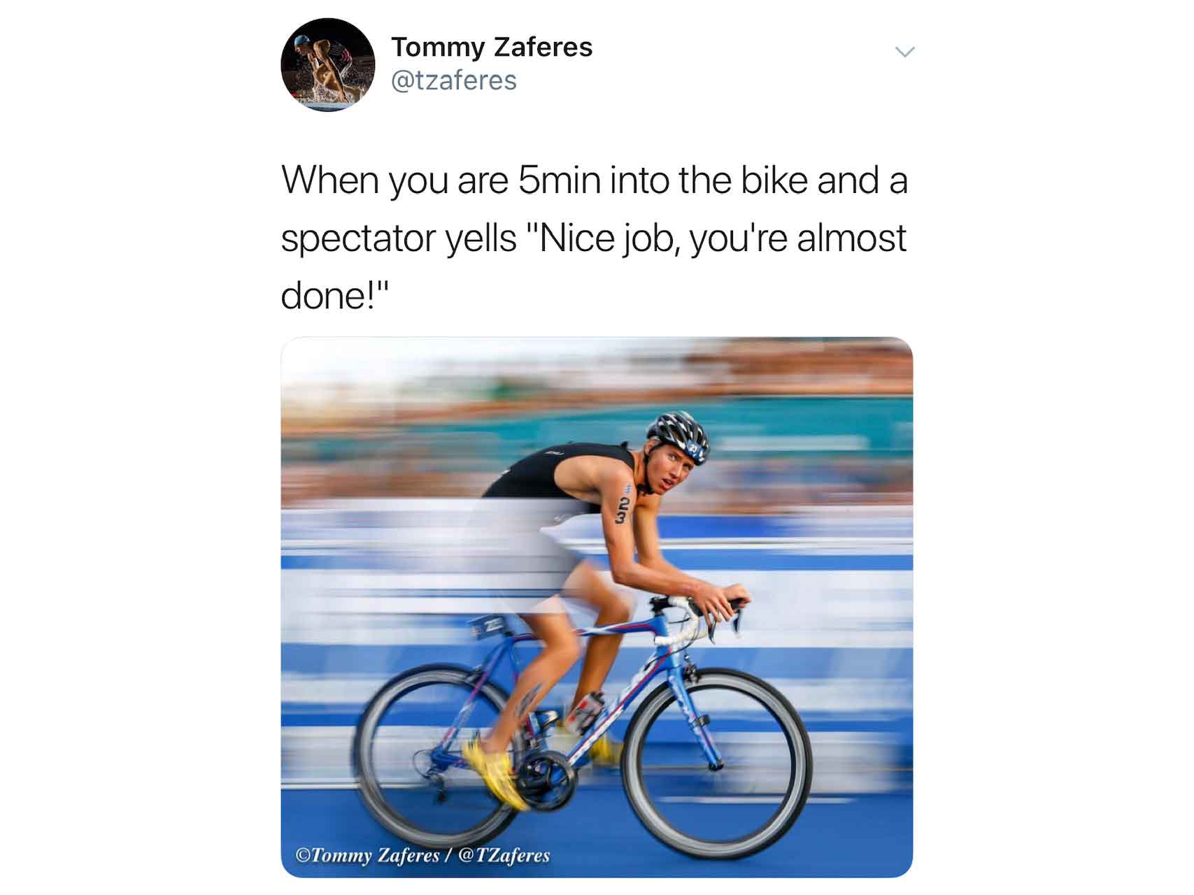1194x895 pixels.
Task: Open Tommy Zaferes profile avatar
Action: [327, 65]
